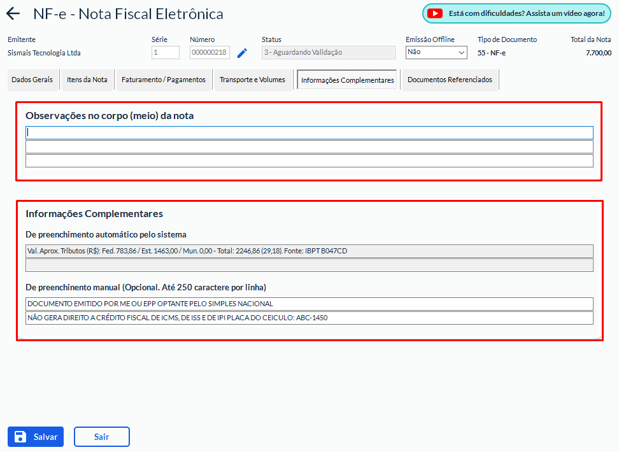Click the Val. Aprox. Tributos automatic field

[309, 251]
